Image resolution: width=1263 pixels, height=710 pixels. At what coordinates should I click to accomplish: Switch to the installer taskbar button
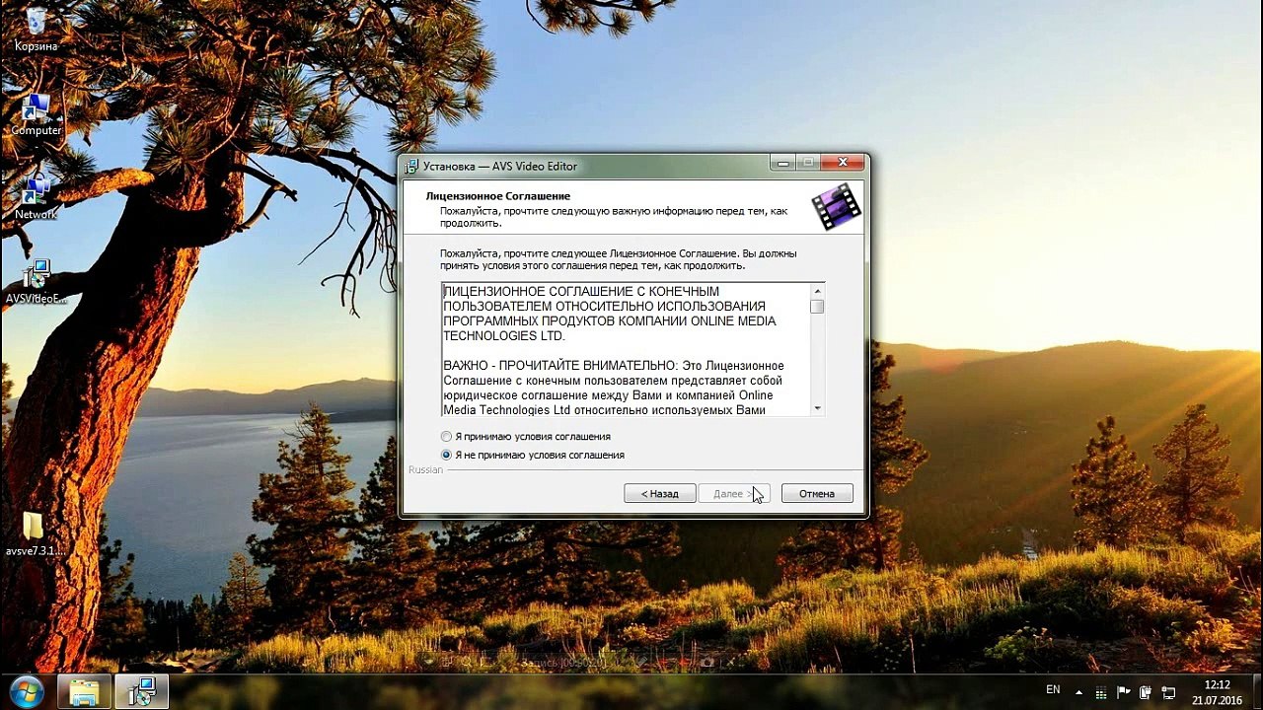(142, 691)
